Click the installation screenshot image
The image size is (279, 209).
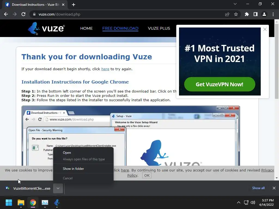tap(131, 136)
